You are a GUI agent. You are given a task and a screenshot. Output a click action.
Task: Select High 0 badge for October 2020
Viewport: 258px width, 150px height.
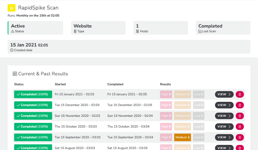[x=166, y=127]
